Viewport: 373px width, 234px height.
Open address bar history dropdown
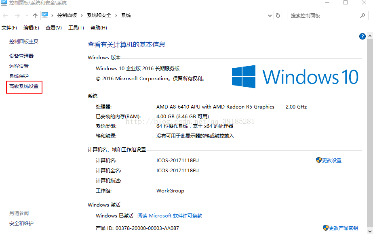click(270, 16)
